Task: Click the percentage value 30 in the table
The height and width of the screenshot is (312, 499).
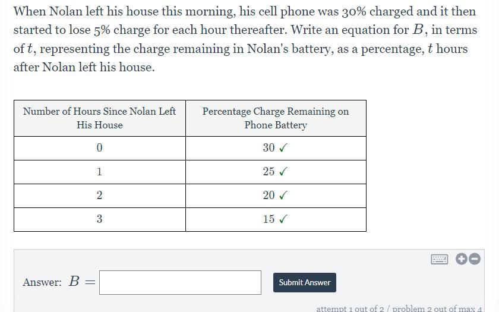Action: click(269, 148)
